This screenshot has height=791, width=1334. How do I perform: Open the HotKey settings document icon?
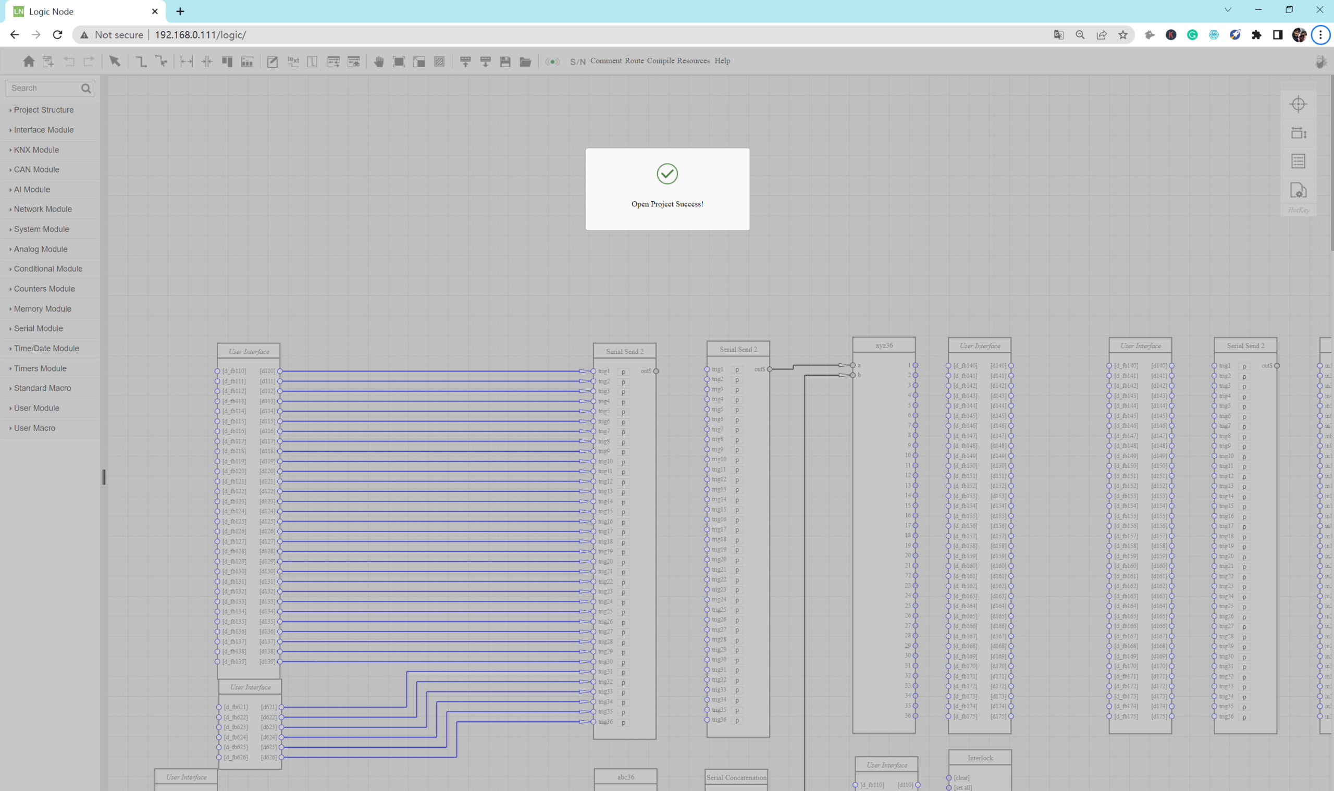(1298, 190)
